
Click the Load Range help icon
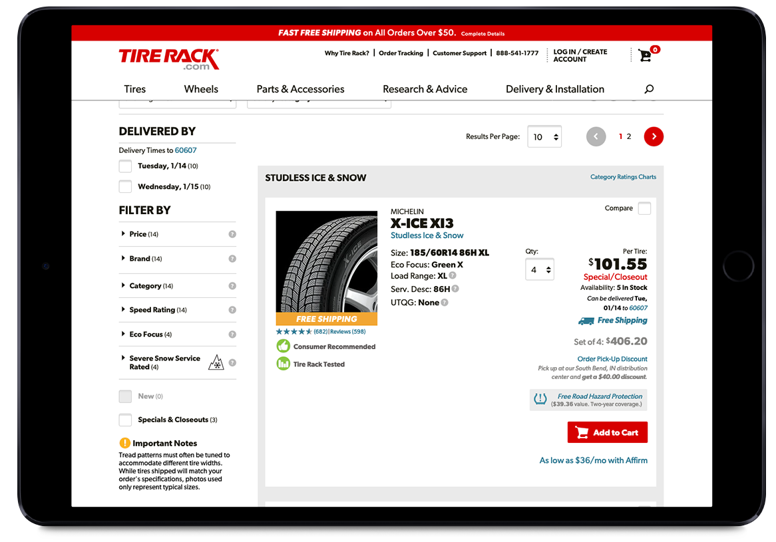453,275
